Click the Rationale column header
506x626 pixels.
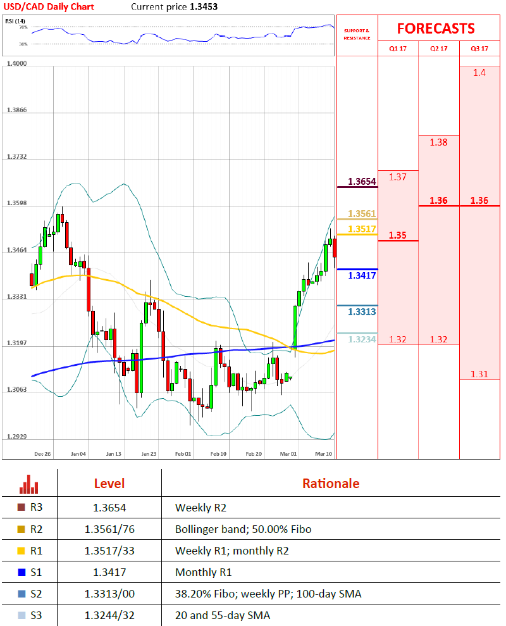pos(331,484)
